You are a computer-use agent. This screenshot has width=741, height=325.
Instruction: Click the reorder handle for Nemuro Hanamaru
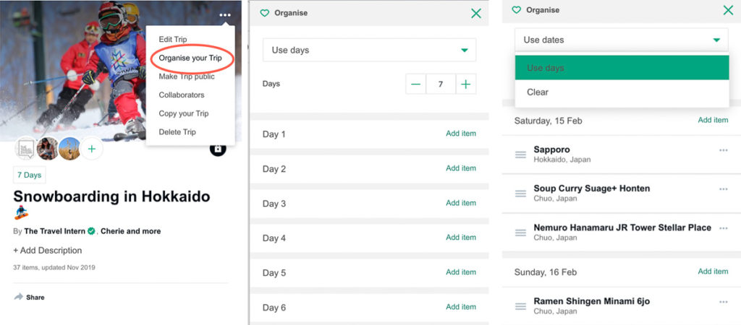[x=520, y=233]
